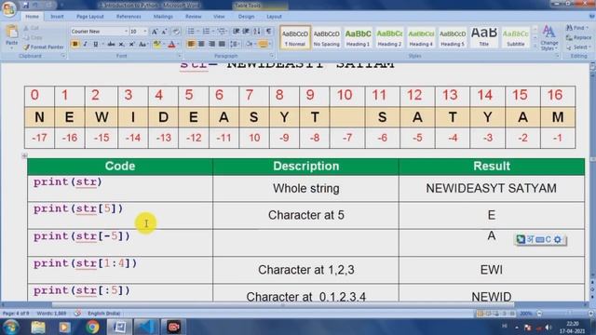Screen dimensions: 596x335
Task: Toggle Subscript formatting
Action: point(121,44)
